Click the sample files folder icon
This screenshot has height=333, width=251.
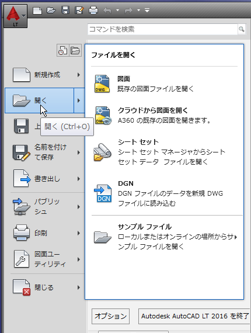click(x=103, y=237)
